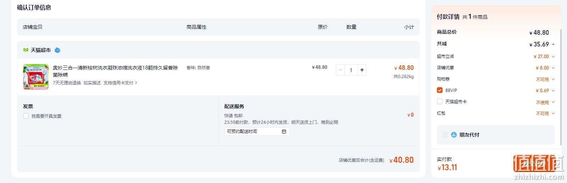Screen dimensions: 567x183
Task: Click the 香味: 自然香 product attribute
Action: click(x=198, y=67)
